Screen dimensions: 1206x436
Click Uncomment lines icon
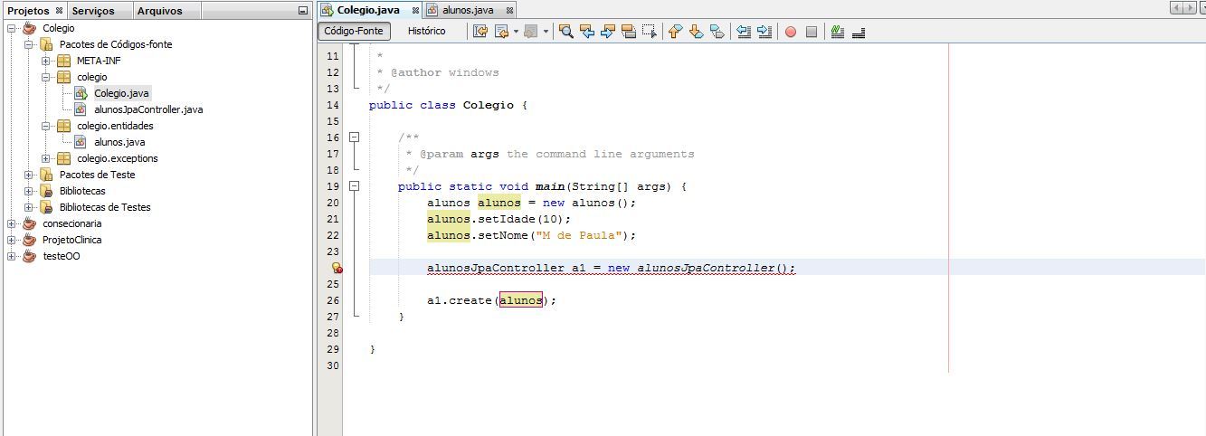[859, 32]
